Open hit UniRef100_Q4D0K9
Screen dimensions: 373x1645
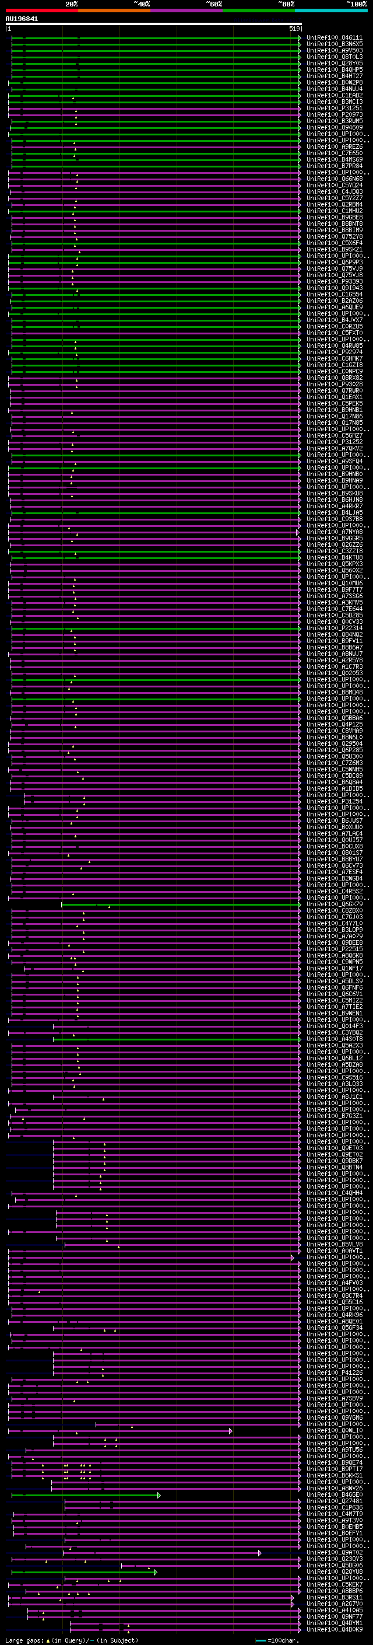pyautogui.click(x=335, y=1630)
